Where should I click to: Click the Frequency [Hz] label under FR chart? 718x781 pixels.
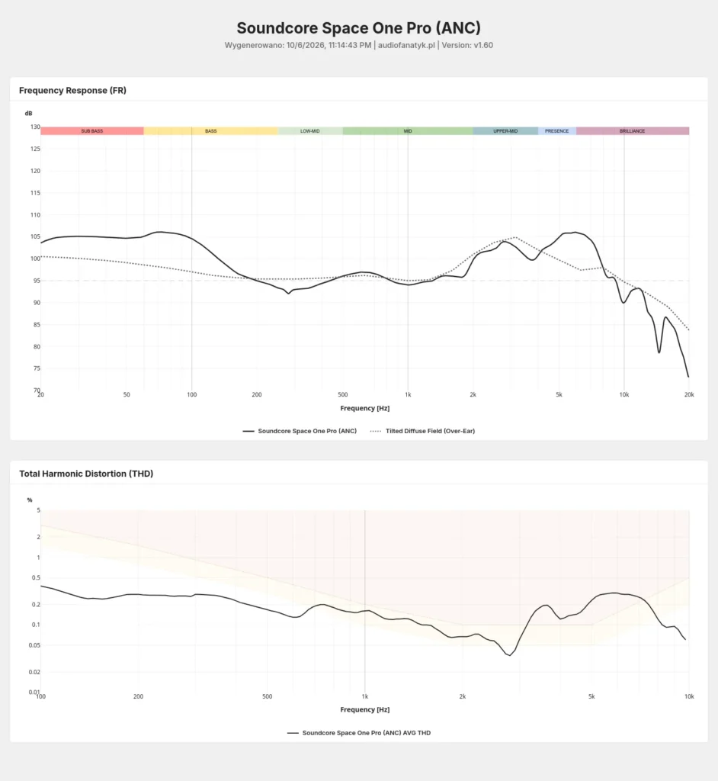365,408
